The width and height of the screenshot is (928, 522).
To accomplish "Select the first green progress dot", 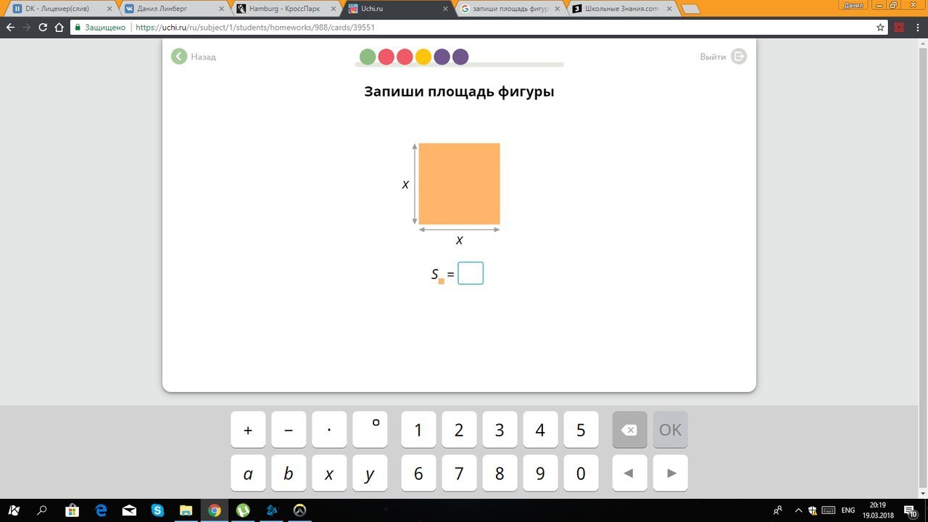I will [x=368, y=57].
